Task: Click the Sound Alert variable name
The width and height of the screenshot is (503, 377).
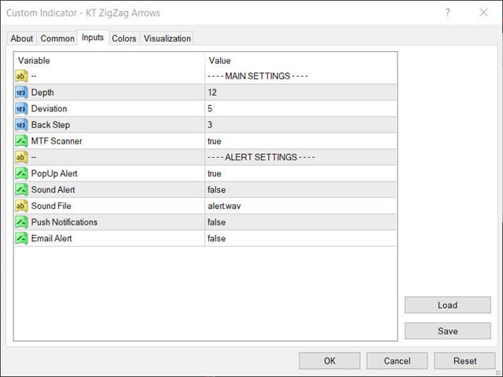Action: 53,190
